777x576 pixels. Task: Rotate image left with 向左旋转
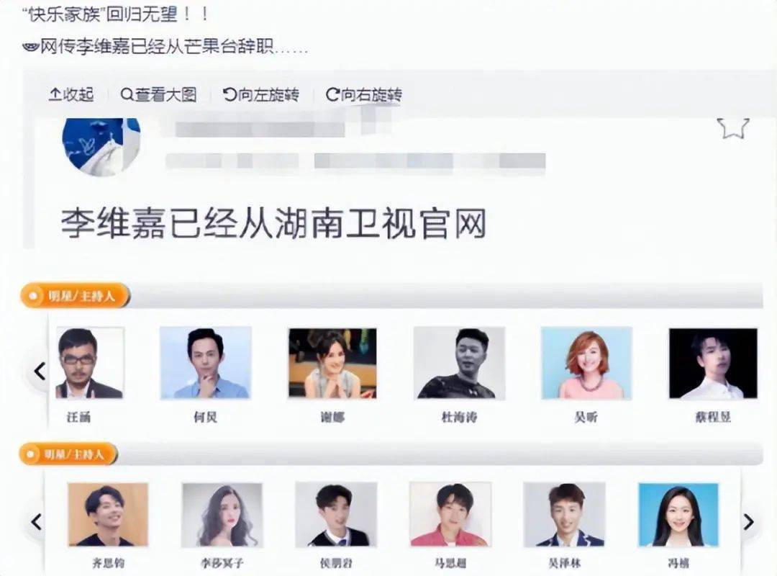[261, 94]
